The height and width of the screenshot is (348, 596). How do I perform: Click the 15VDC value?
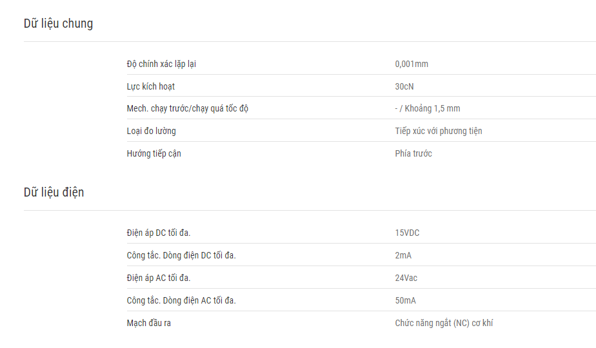pos(407,233)
